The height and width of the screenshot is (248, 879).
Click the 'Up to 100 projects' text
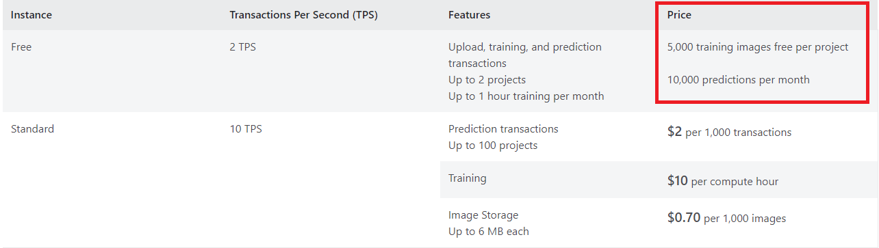[493, 146]
